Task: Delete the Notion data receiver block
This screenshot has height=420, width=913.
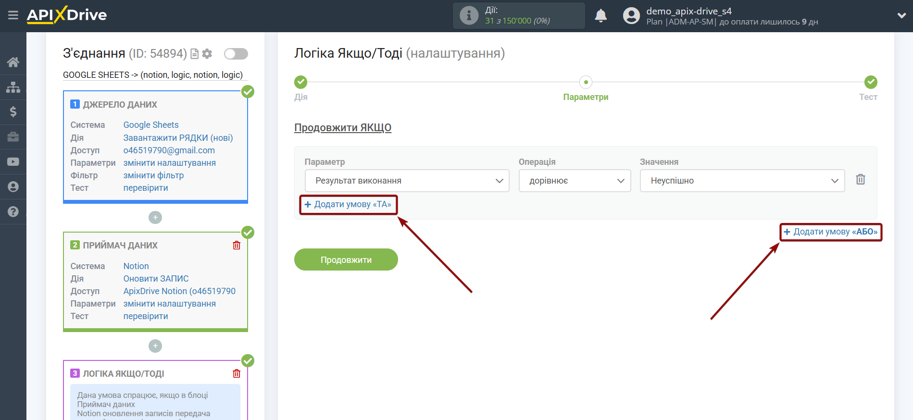Action: click(237, 245)
